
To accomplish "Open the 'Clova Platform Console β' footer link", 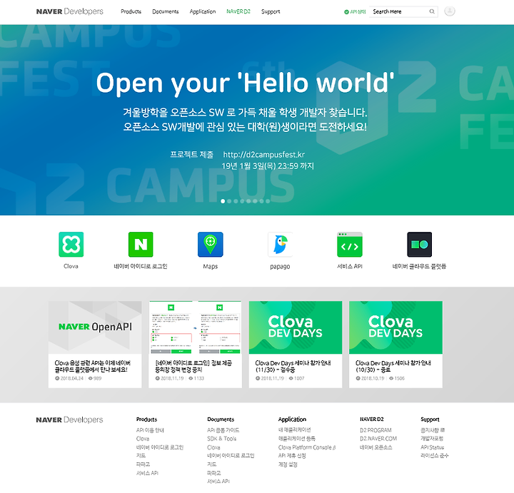I will point(307,447).
